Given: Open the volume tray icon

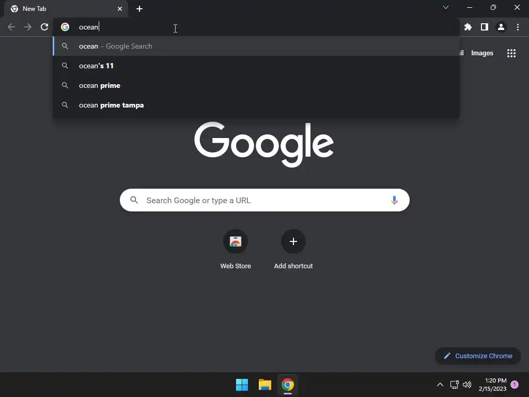Looking at the screenshot, I should tap(467, 385).
